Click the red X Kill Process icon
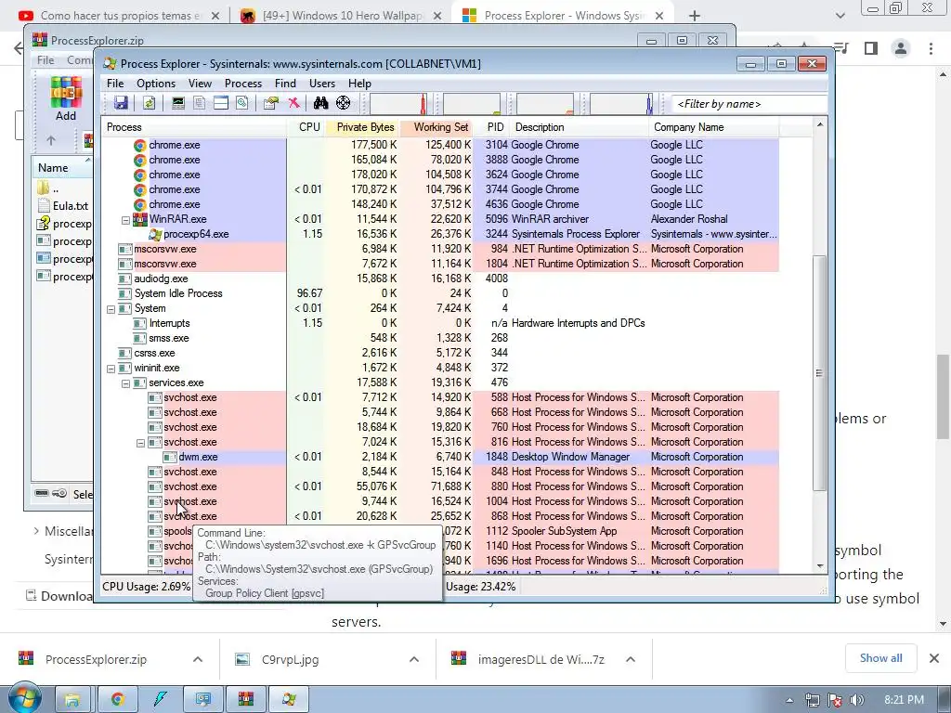Viewport: 951px width, 713px height. 293,103
